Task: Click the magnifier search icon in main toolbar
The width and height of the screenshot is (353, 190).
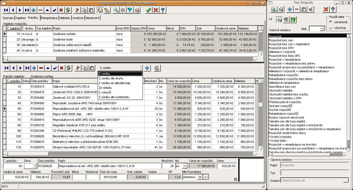Action: (116, 10)
